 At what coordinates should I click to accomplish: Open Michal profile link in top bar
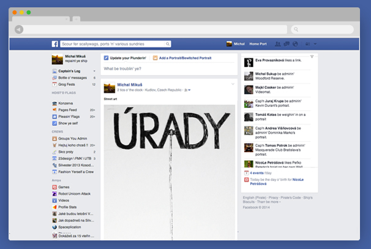coord(235,44)
